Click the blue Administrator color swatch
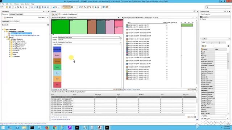 click(x=57, y=49)
